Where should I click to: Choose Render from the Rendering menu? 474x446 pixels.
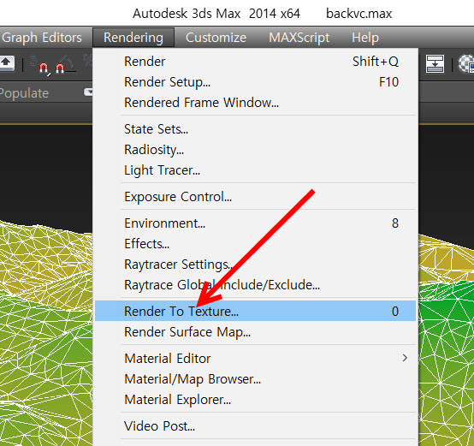point(256,62)
